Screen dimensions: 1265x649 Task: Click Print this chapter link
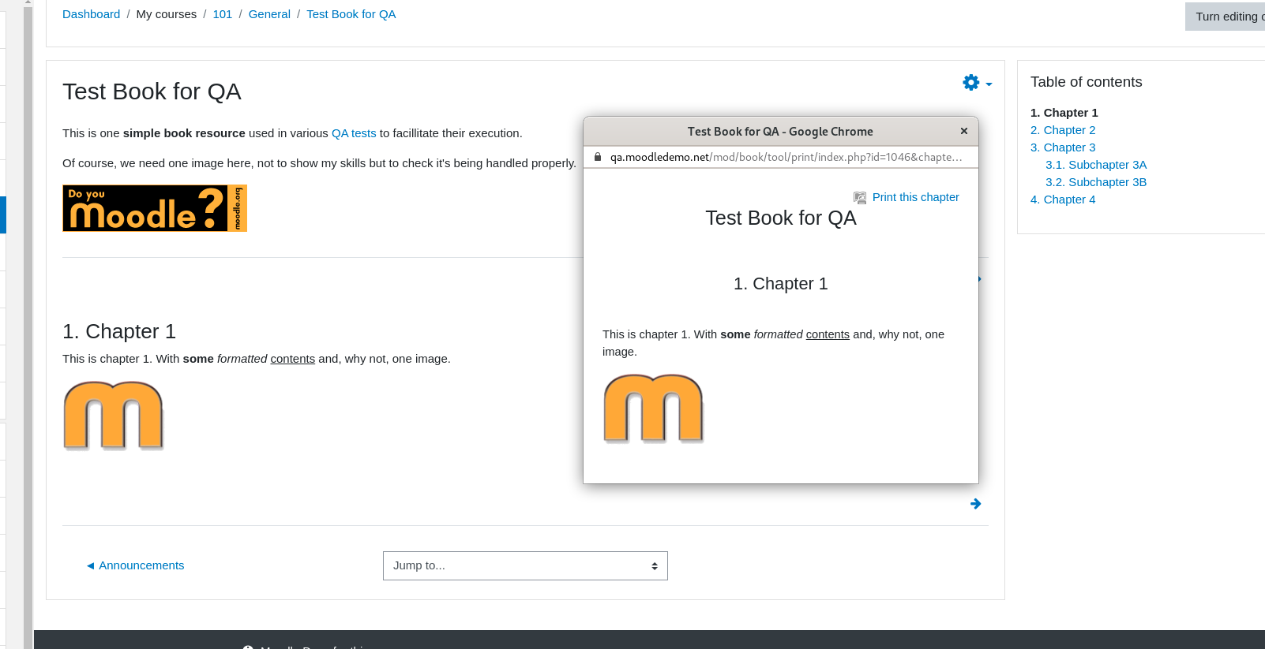click(916, 197)
